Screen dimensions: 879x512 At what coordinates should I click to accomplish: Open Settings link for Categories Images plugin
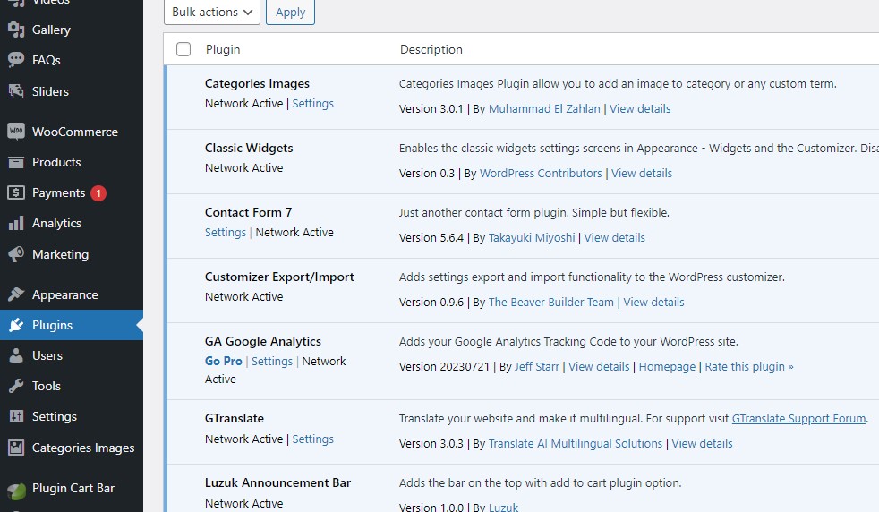click(x=312, y=103)
